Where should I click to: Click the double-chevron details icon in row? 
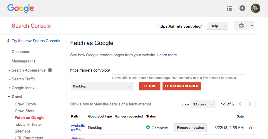250,128
